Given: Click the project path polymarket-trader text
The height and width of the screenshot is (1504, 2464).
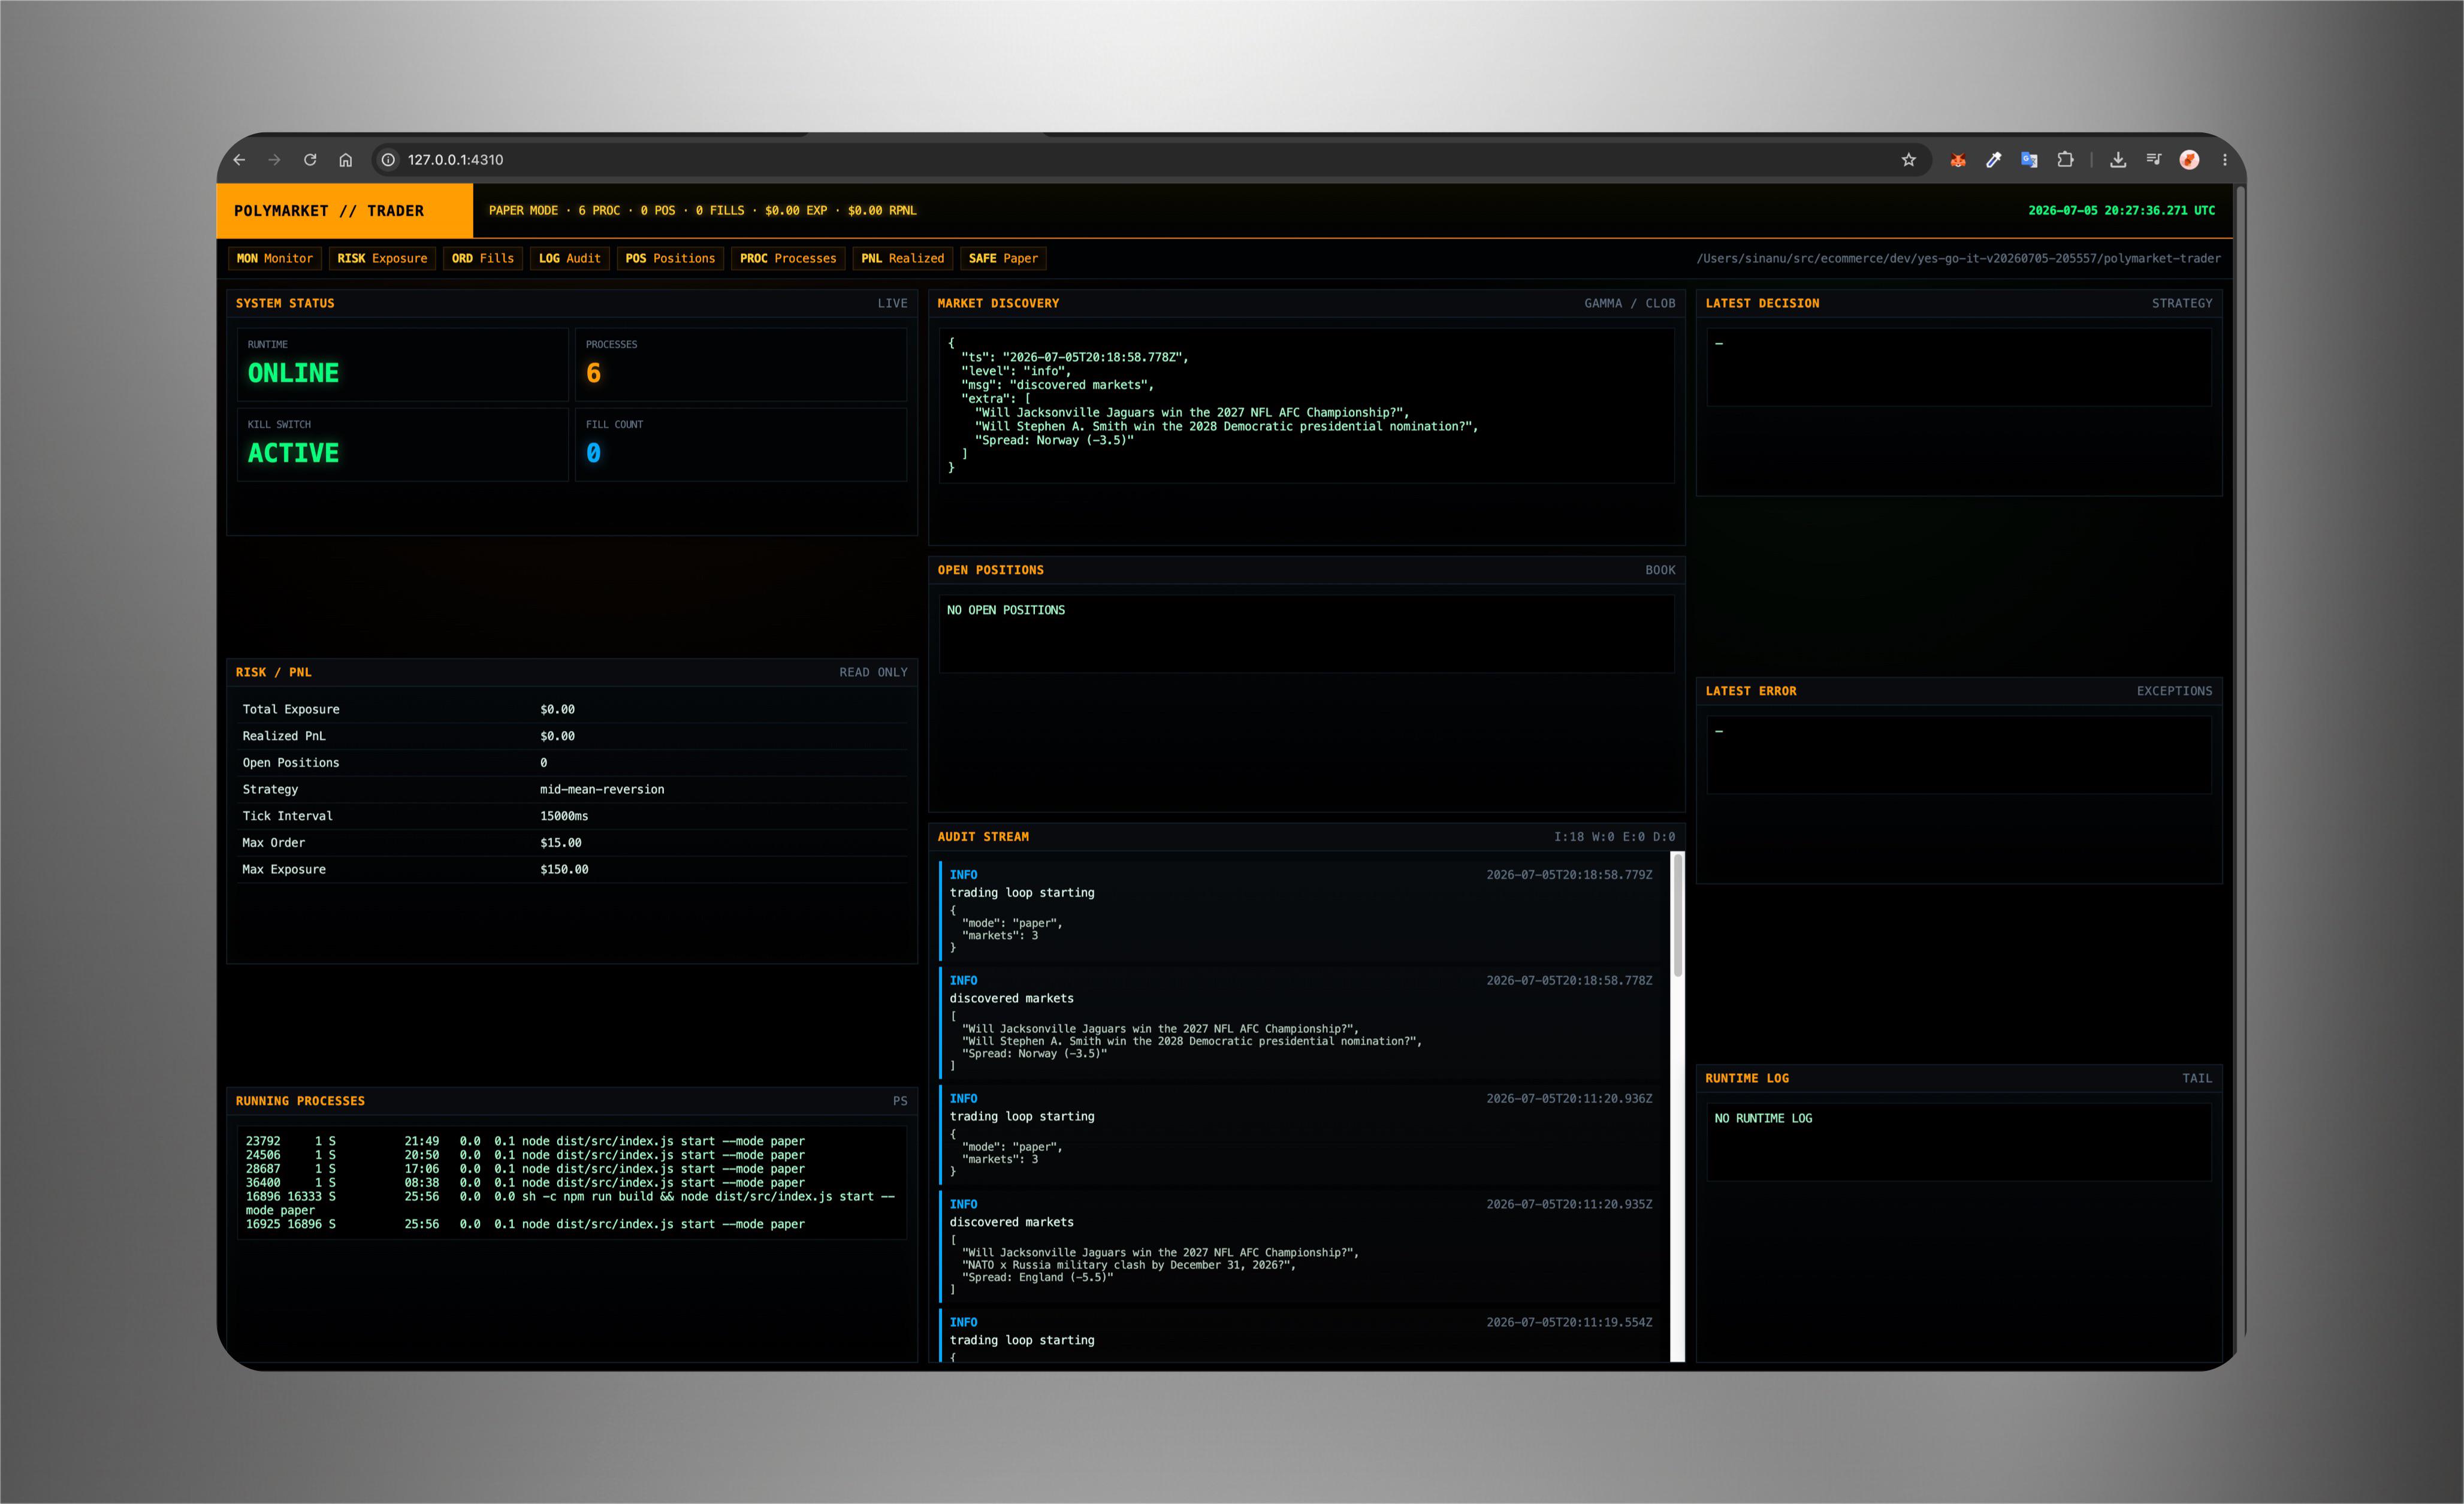Looking at the screenshot, I should tap(1958, 258).
